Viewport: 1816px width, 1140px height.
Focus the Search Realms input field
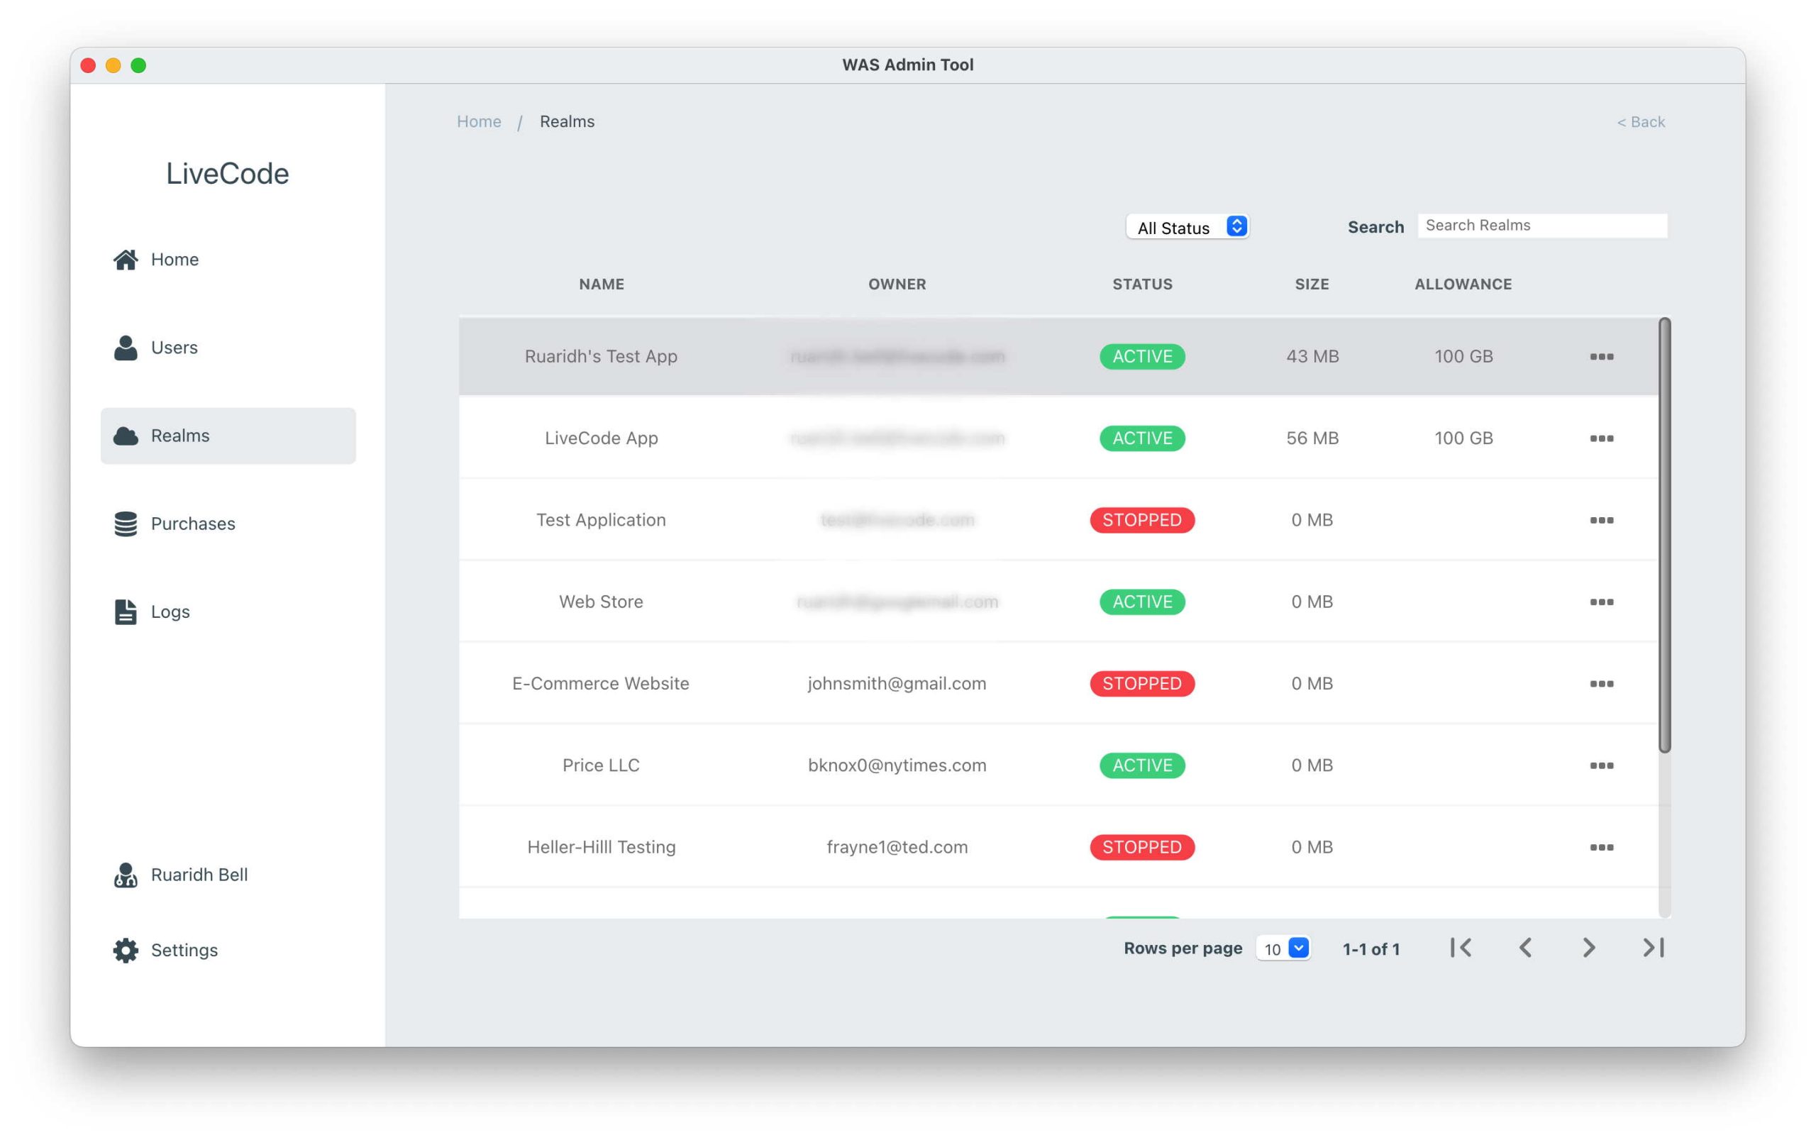click(1541, 226)
